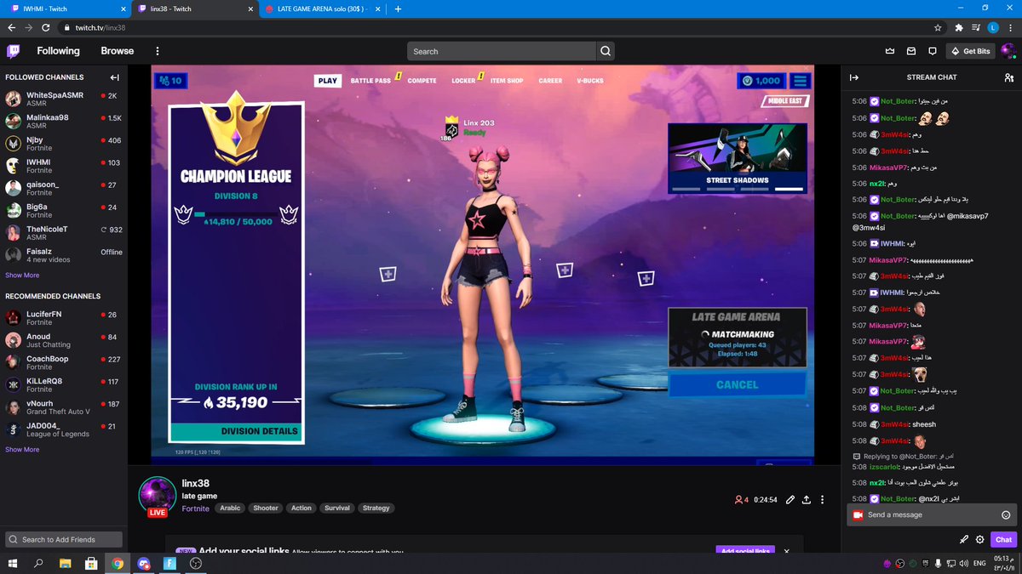This screenshot has width=1022, height=574.
Task: Click the red camera icon in chat box
Action: click(858, 514)
